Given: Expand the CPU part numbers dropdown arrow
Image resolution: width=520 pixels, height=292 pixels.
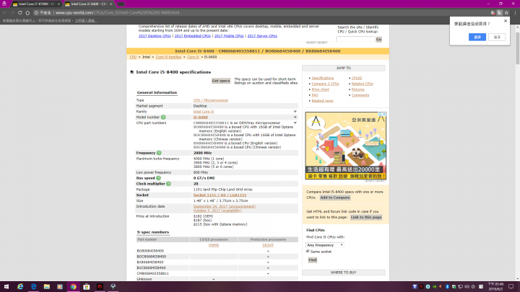Looking at the screenshot, I should (295, 123).
